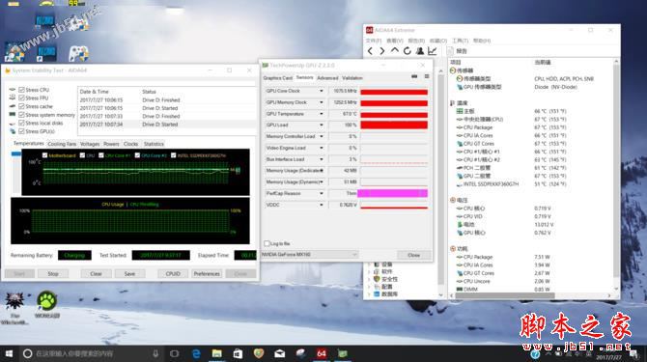Image resolution: width=647 pixels, height=362 pixels.
Task: Click Save button in stability test
Action: click(129, 274)
